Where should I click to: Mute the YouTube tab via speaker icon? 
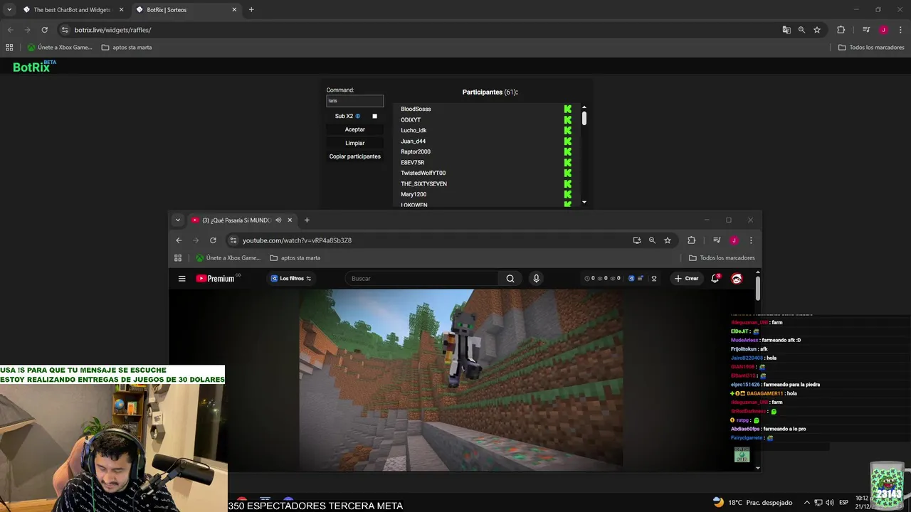(278, 220)
